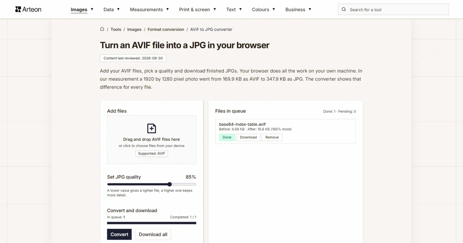
Task: Click the 'Add files' heading
Action: point(117,111)
